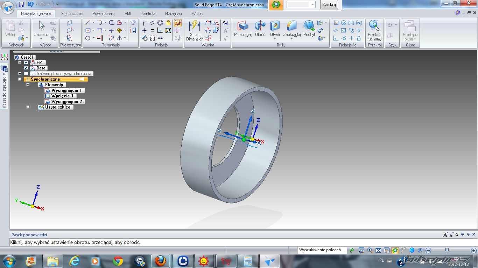Expand the Użyte szkice node
Screen dimensions: 478x268
coord(28,107)
